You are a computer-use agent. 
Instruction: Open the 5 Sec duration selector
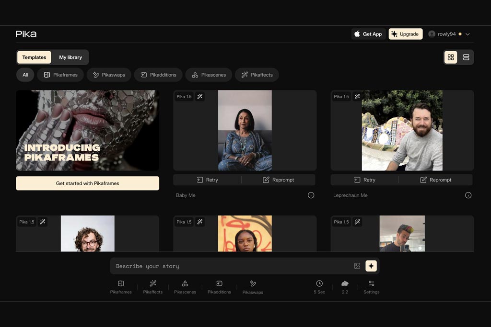tap(319, 287)
